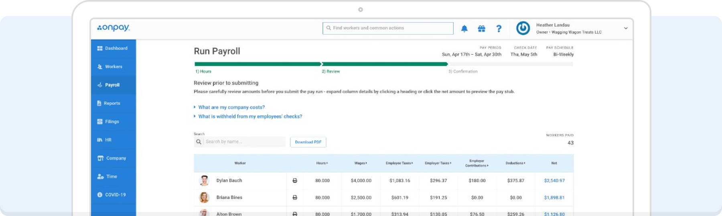
Task: Click Briana Bines' employee taxes $601.19
Action: click(x=400, y=198)
